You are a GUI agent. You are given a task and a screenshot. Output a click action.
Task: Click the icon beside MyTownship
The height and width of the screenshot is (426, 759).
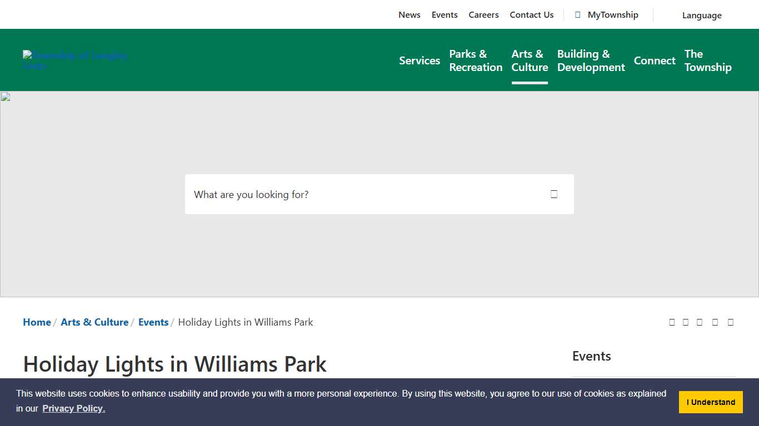(578, 15)
